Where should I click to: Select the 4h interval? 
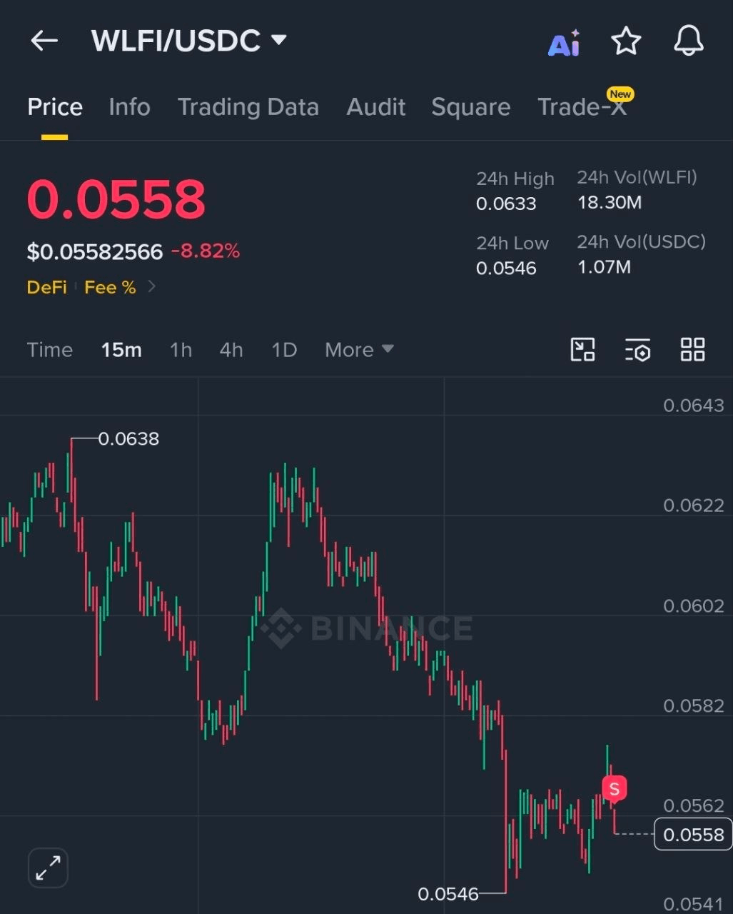[x=231, y=350]
